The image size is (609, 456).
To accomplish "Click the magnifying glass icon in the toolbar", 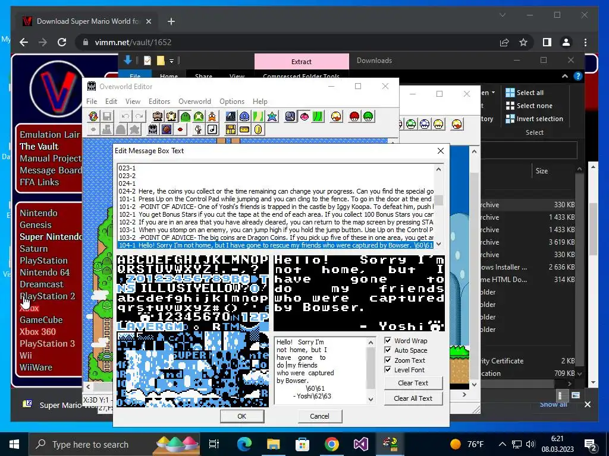I will (290, 116).
